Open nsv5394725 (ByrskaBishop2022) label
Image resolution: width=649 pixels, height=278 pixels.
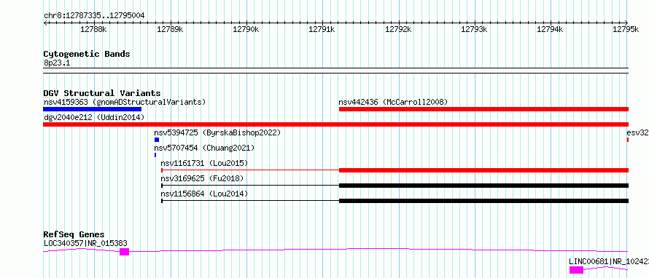click(x=217, y=132)
